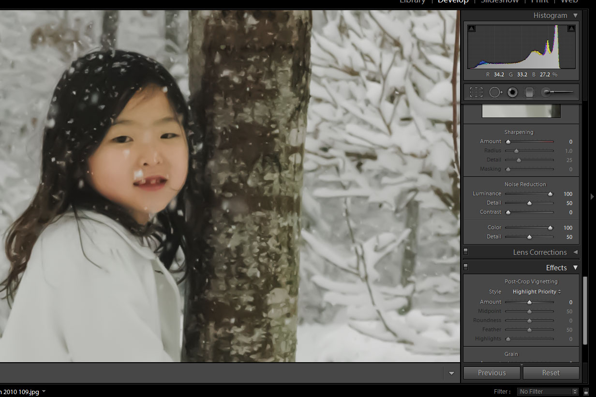596x397 pixels.
Task: Open the toolbar options dropdown arrow
Action: (x=451, y=373)
